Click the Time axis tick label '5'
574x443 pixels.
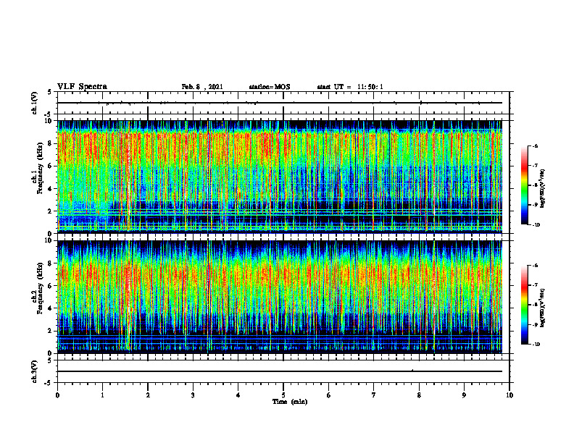(283, 395)
